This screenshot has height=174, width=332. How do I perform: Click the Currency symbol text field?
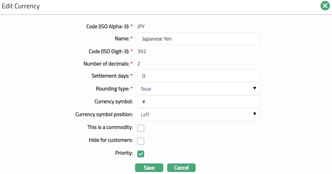tap(198, 102)
